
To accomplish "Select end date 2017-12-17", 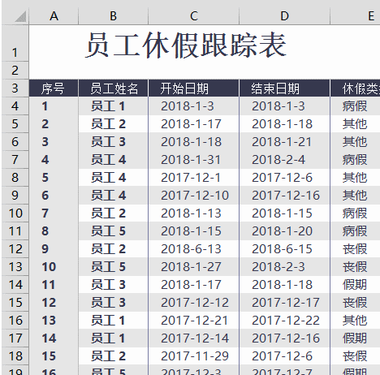I will coord(284,303).
